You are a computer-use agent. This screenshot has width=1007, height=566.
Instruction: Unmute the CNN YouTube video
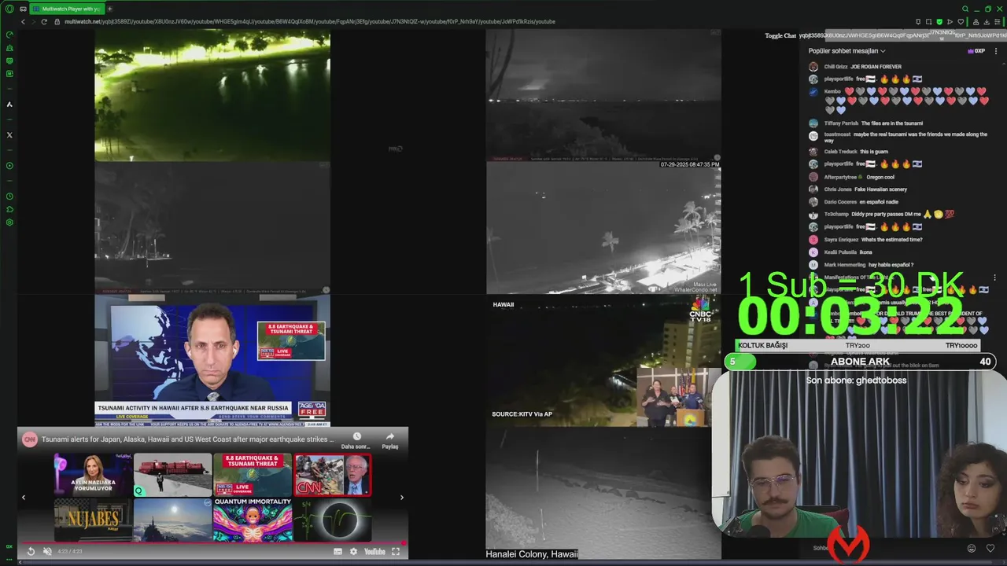[47, 551]
